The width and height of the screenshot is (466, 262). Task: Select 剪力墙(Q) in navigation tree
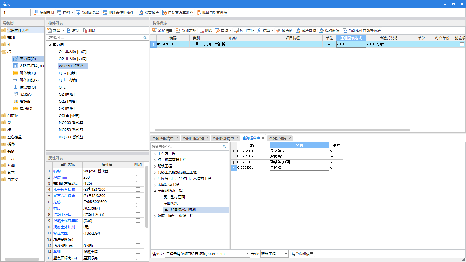[x=28, y=59]
